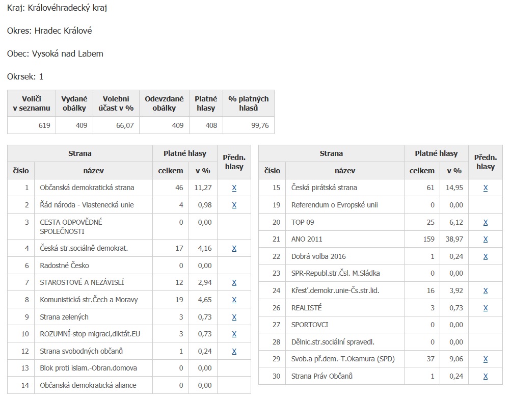Click the 'Vydané obálky' header cell

tap(74, 103)
